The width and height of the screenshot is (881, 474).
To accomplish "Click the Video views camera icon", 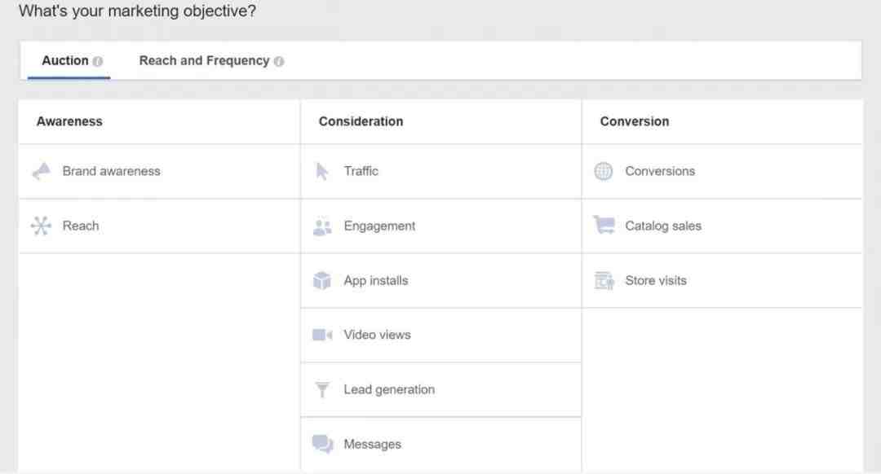I will [322, 336].
